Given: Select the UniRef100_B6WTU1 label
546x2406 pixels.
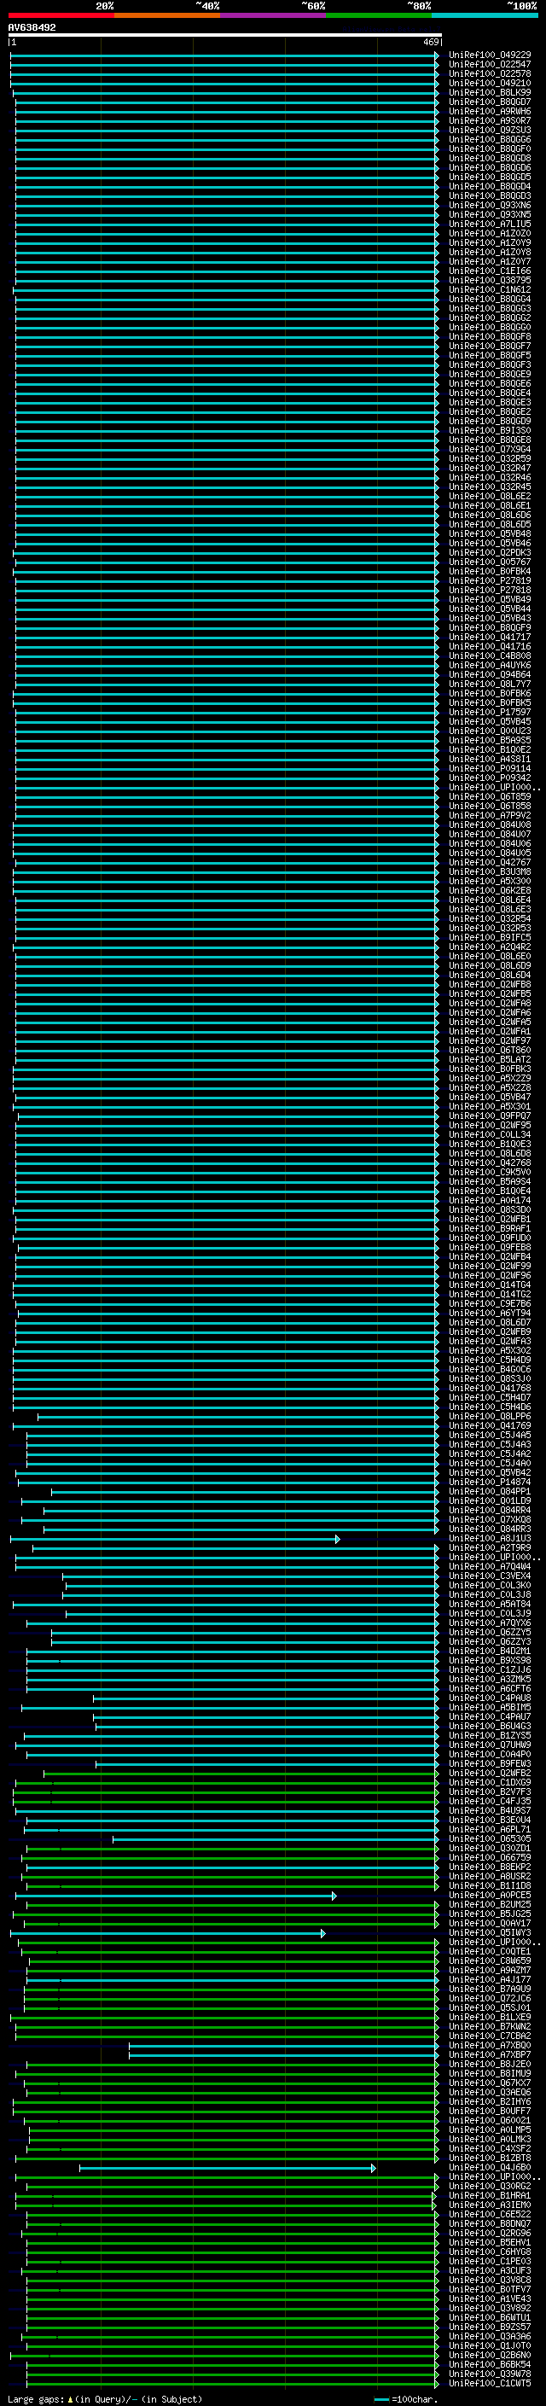Looking at the screenshot, I should pos(490,2317).
